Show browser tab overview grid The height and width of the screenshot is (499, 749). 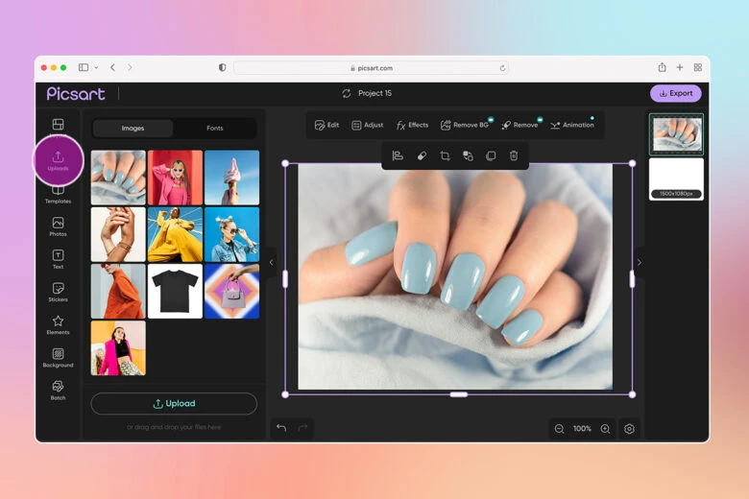coord(698,67)
